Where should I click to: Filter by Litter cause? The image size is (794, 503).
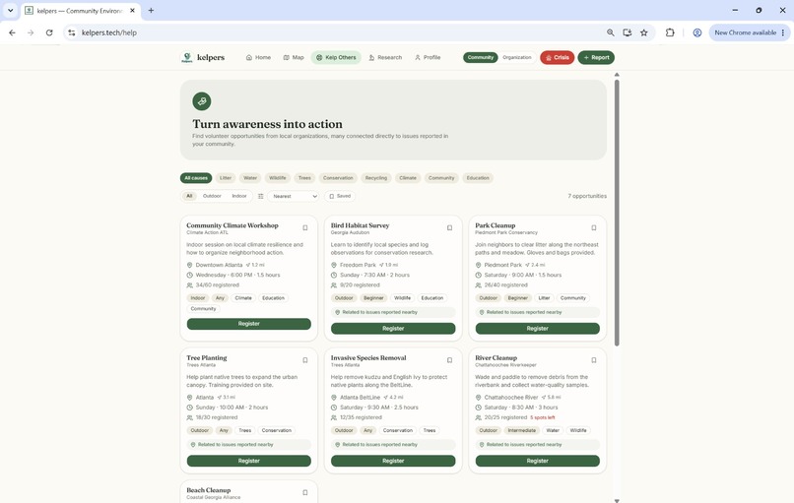click(x=226, y=178)
